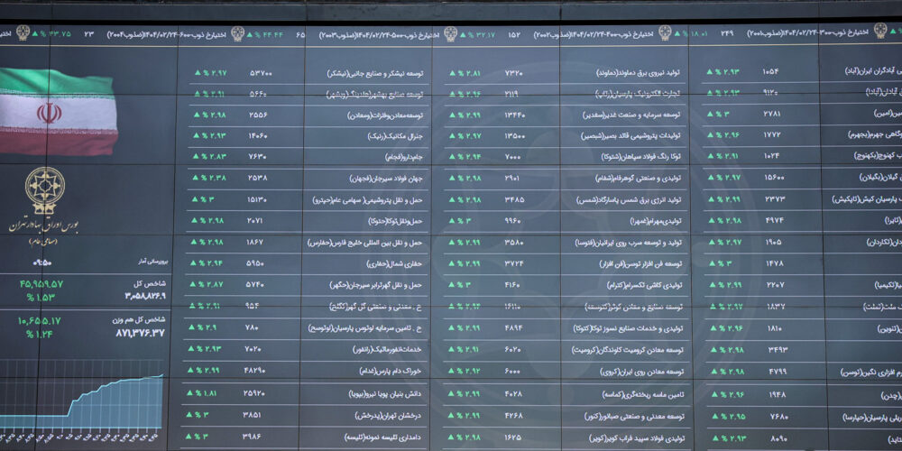Click green up arrow beside price 1054
The image size is (902, 451).
pyautogui.click(x=710, y=72)
